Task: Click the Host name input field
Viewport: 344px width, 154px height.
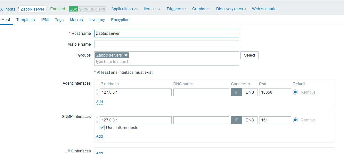Action: pyautogui.click(x=167, y=34)
